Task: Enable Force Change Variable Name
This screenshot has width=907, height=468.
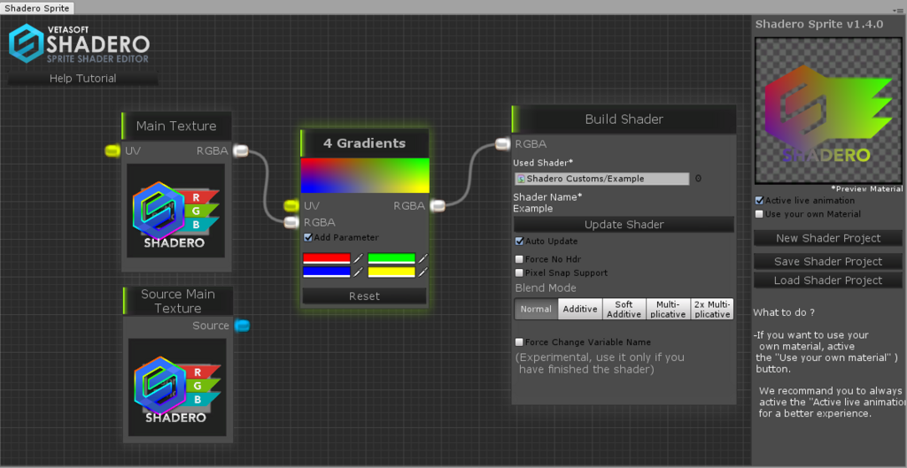Action: coord(519,342)
